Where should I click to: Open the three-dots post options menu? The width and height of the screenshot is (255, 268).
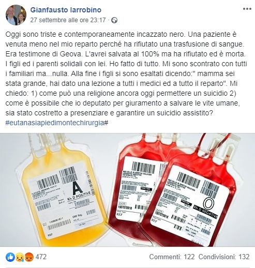click(247, 9)
